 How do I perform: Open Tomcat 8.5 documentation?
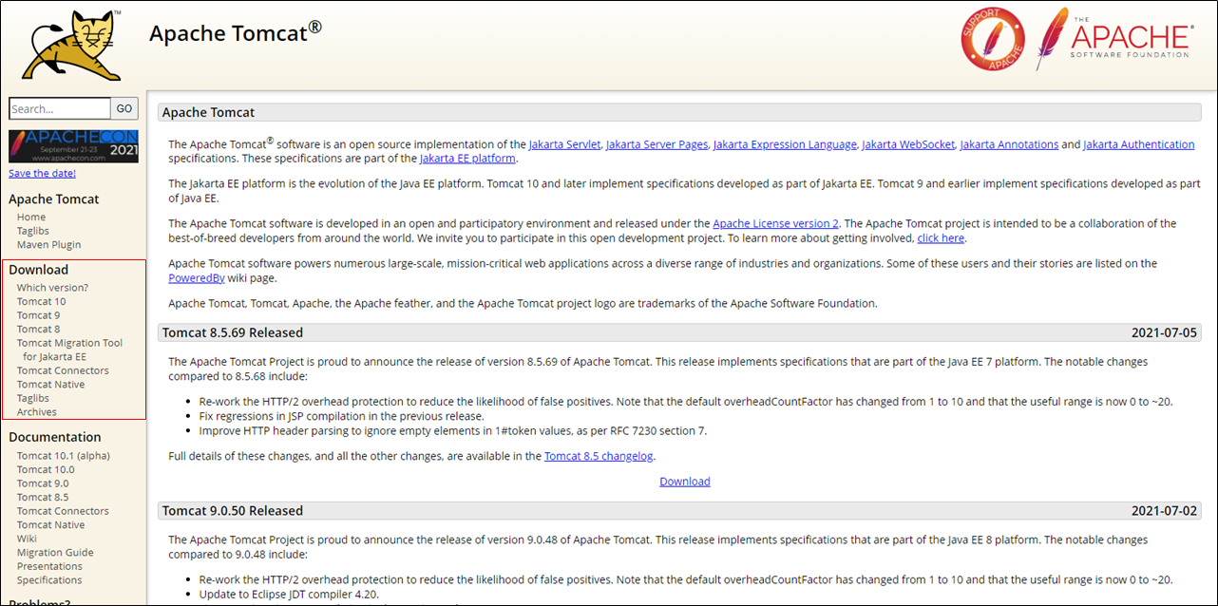43,497
